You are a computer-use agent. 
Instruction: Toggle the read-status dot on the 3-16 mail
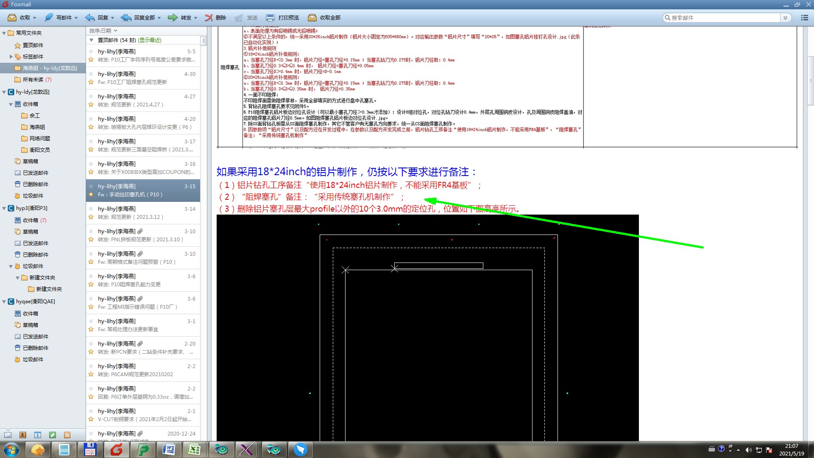pos(91,164)
